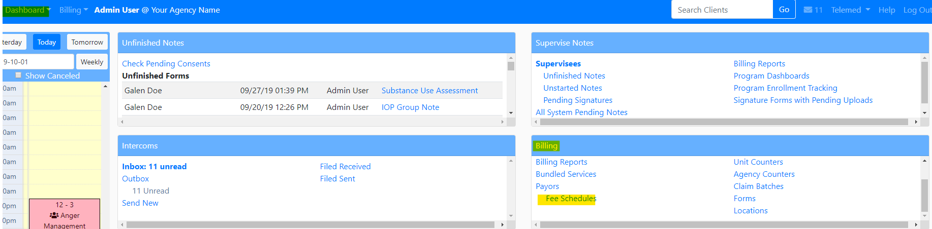Image resolution: width=932 pixels, height=229 pixels.
Task: Open the Check Pending Consents link
Action: coord(166,64)
